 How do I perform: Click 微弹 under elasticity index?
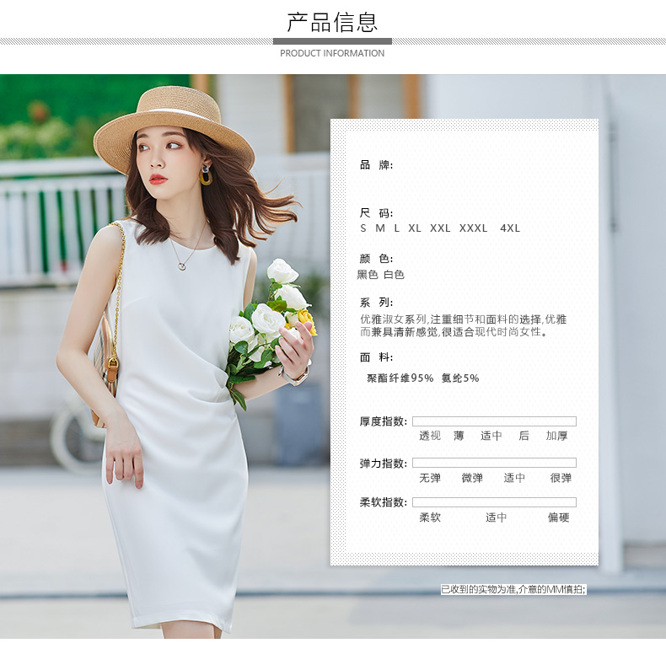click(472, 478)
